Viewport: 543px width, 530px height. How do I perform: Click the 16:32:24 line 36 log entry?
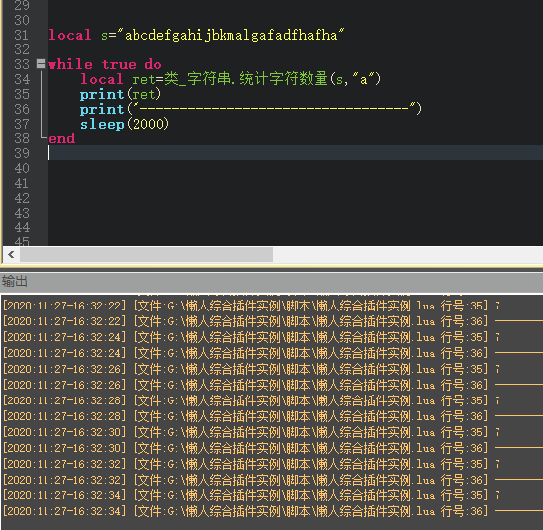point(273,353)
